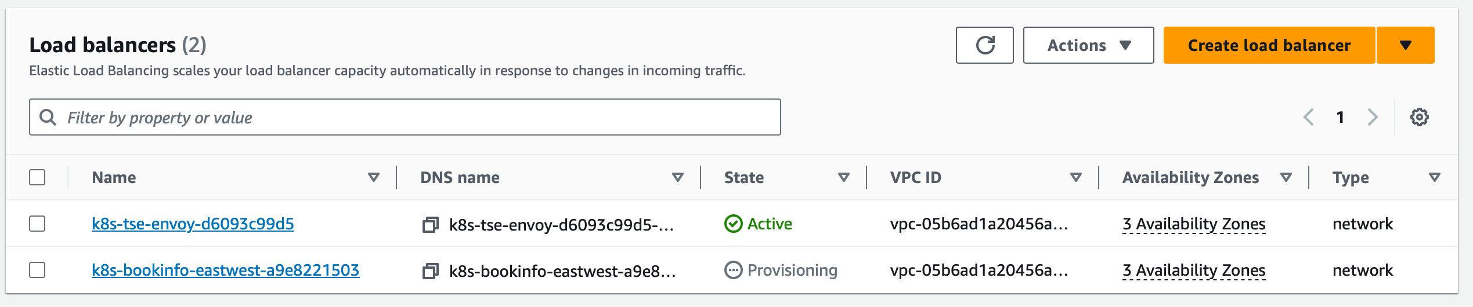Open table preferences gear icon
The image size is (1473, 307).
pos(1419,117)
